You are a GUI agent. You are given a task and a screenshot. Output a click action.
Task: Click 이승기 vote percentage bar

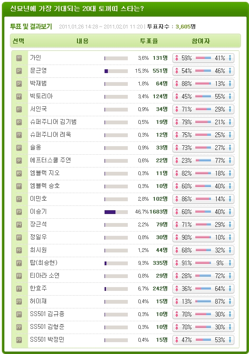[x=116, y=212]
